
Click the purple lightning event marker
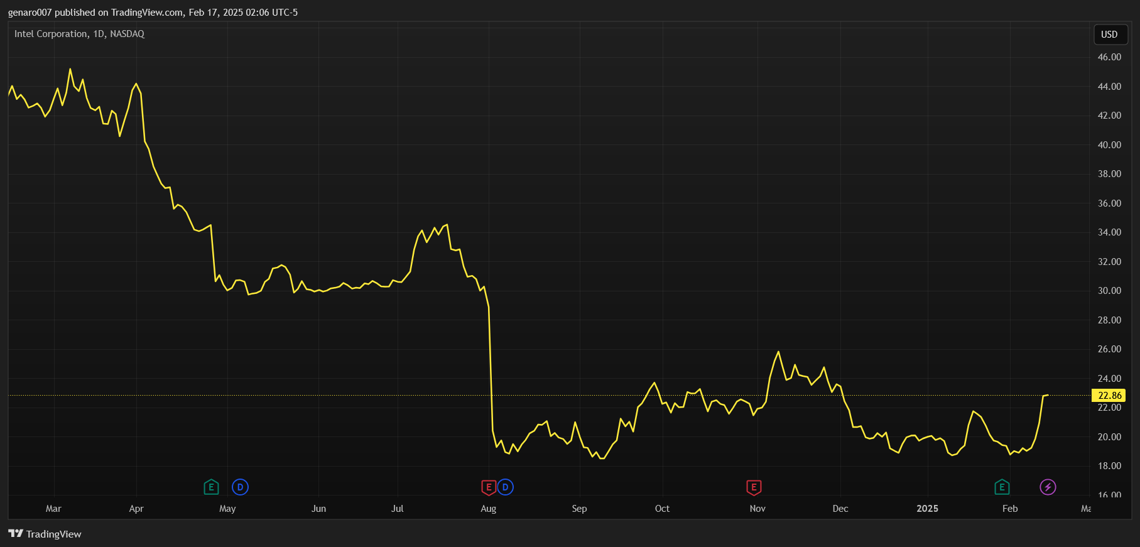[1048, 487]
